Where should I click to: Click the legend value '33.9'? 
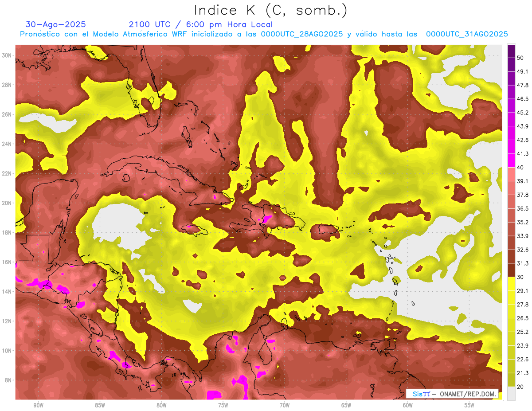pos(523,236)
